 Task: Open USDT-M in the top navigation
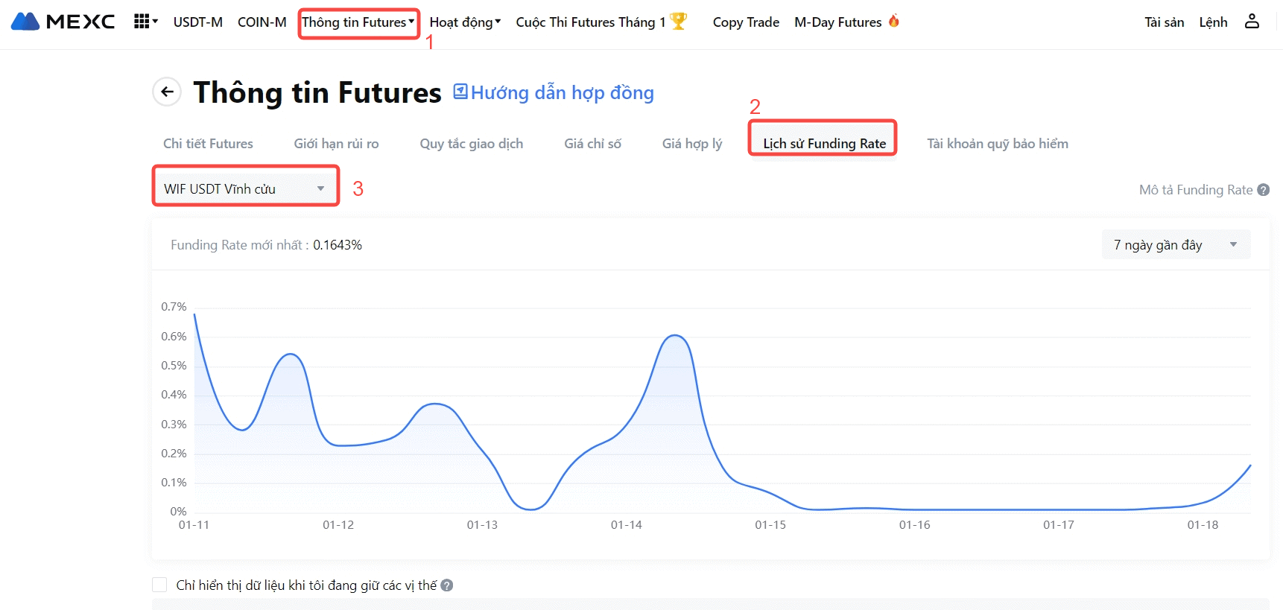point(197,22)
